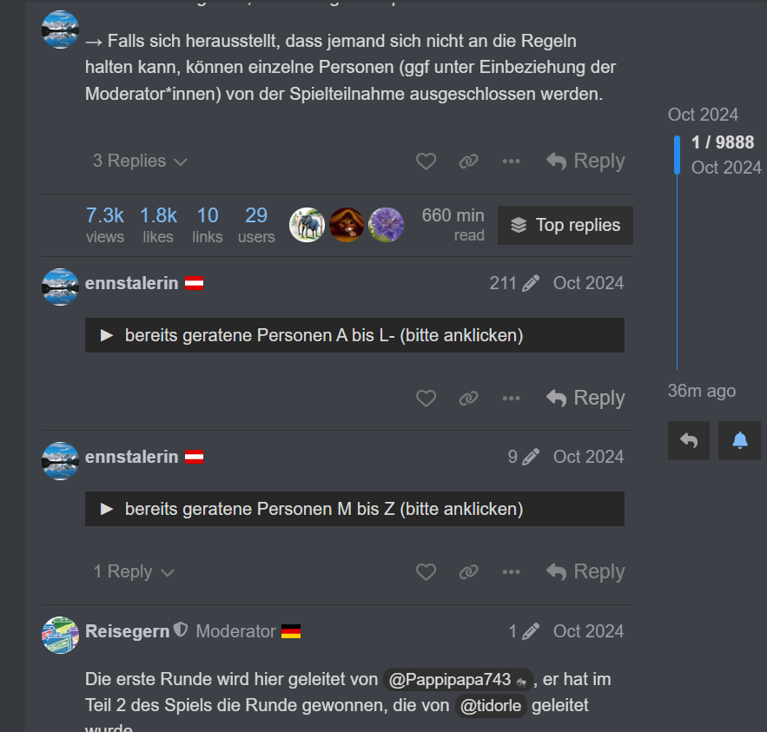Open edit history pencil showing 211 edits
Screen dimensions: 767x732
514,283
